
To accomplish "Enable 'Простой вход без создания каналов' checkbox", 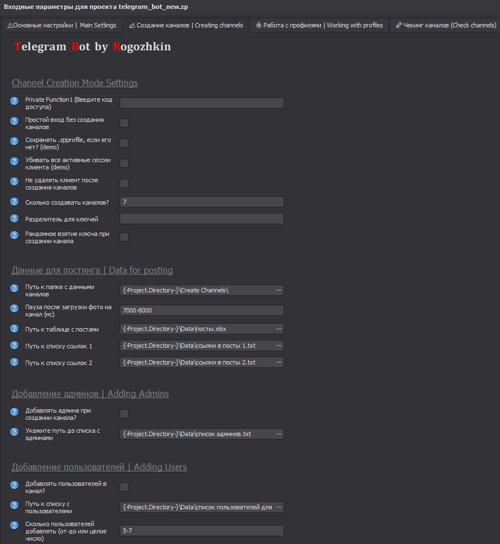I will pos(124,123).
